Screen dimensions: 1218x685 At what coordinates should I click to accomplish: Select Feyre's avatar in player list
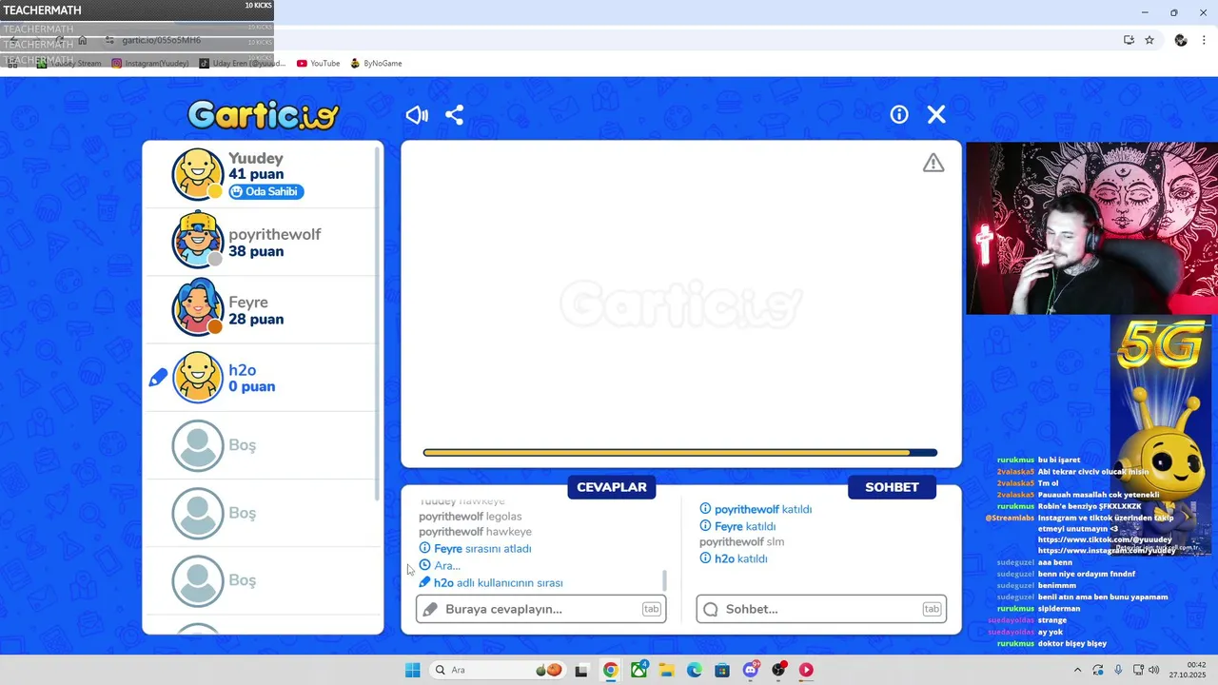coord(197,308)
